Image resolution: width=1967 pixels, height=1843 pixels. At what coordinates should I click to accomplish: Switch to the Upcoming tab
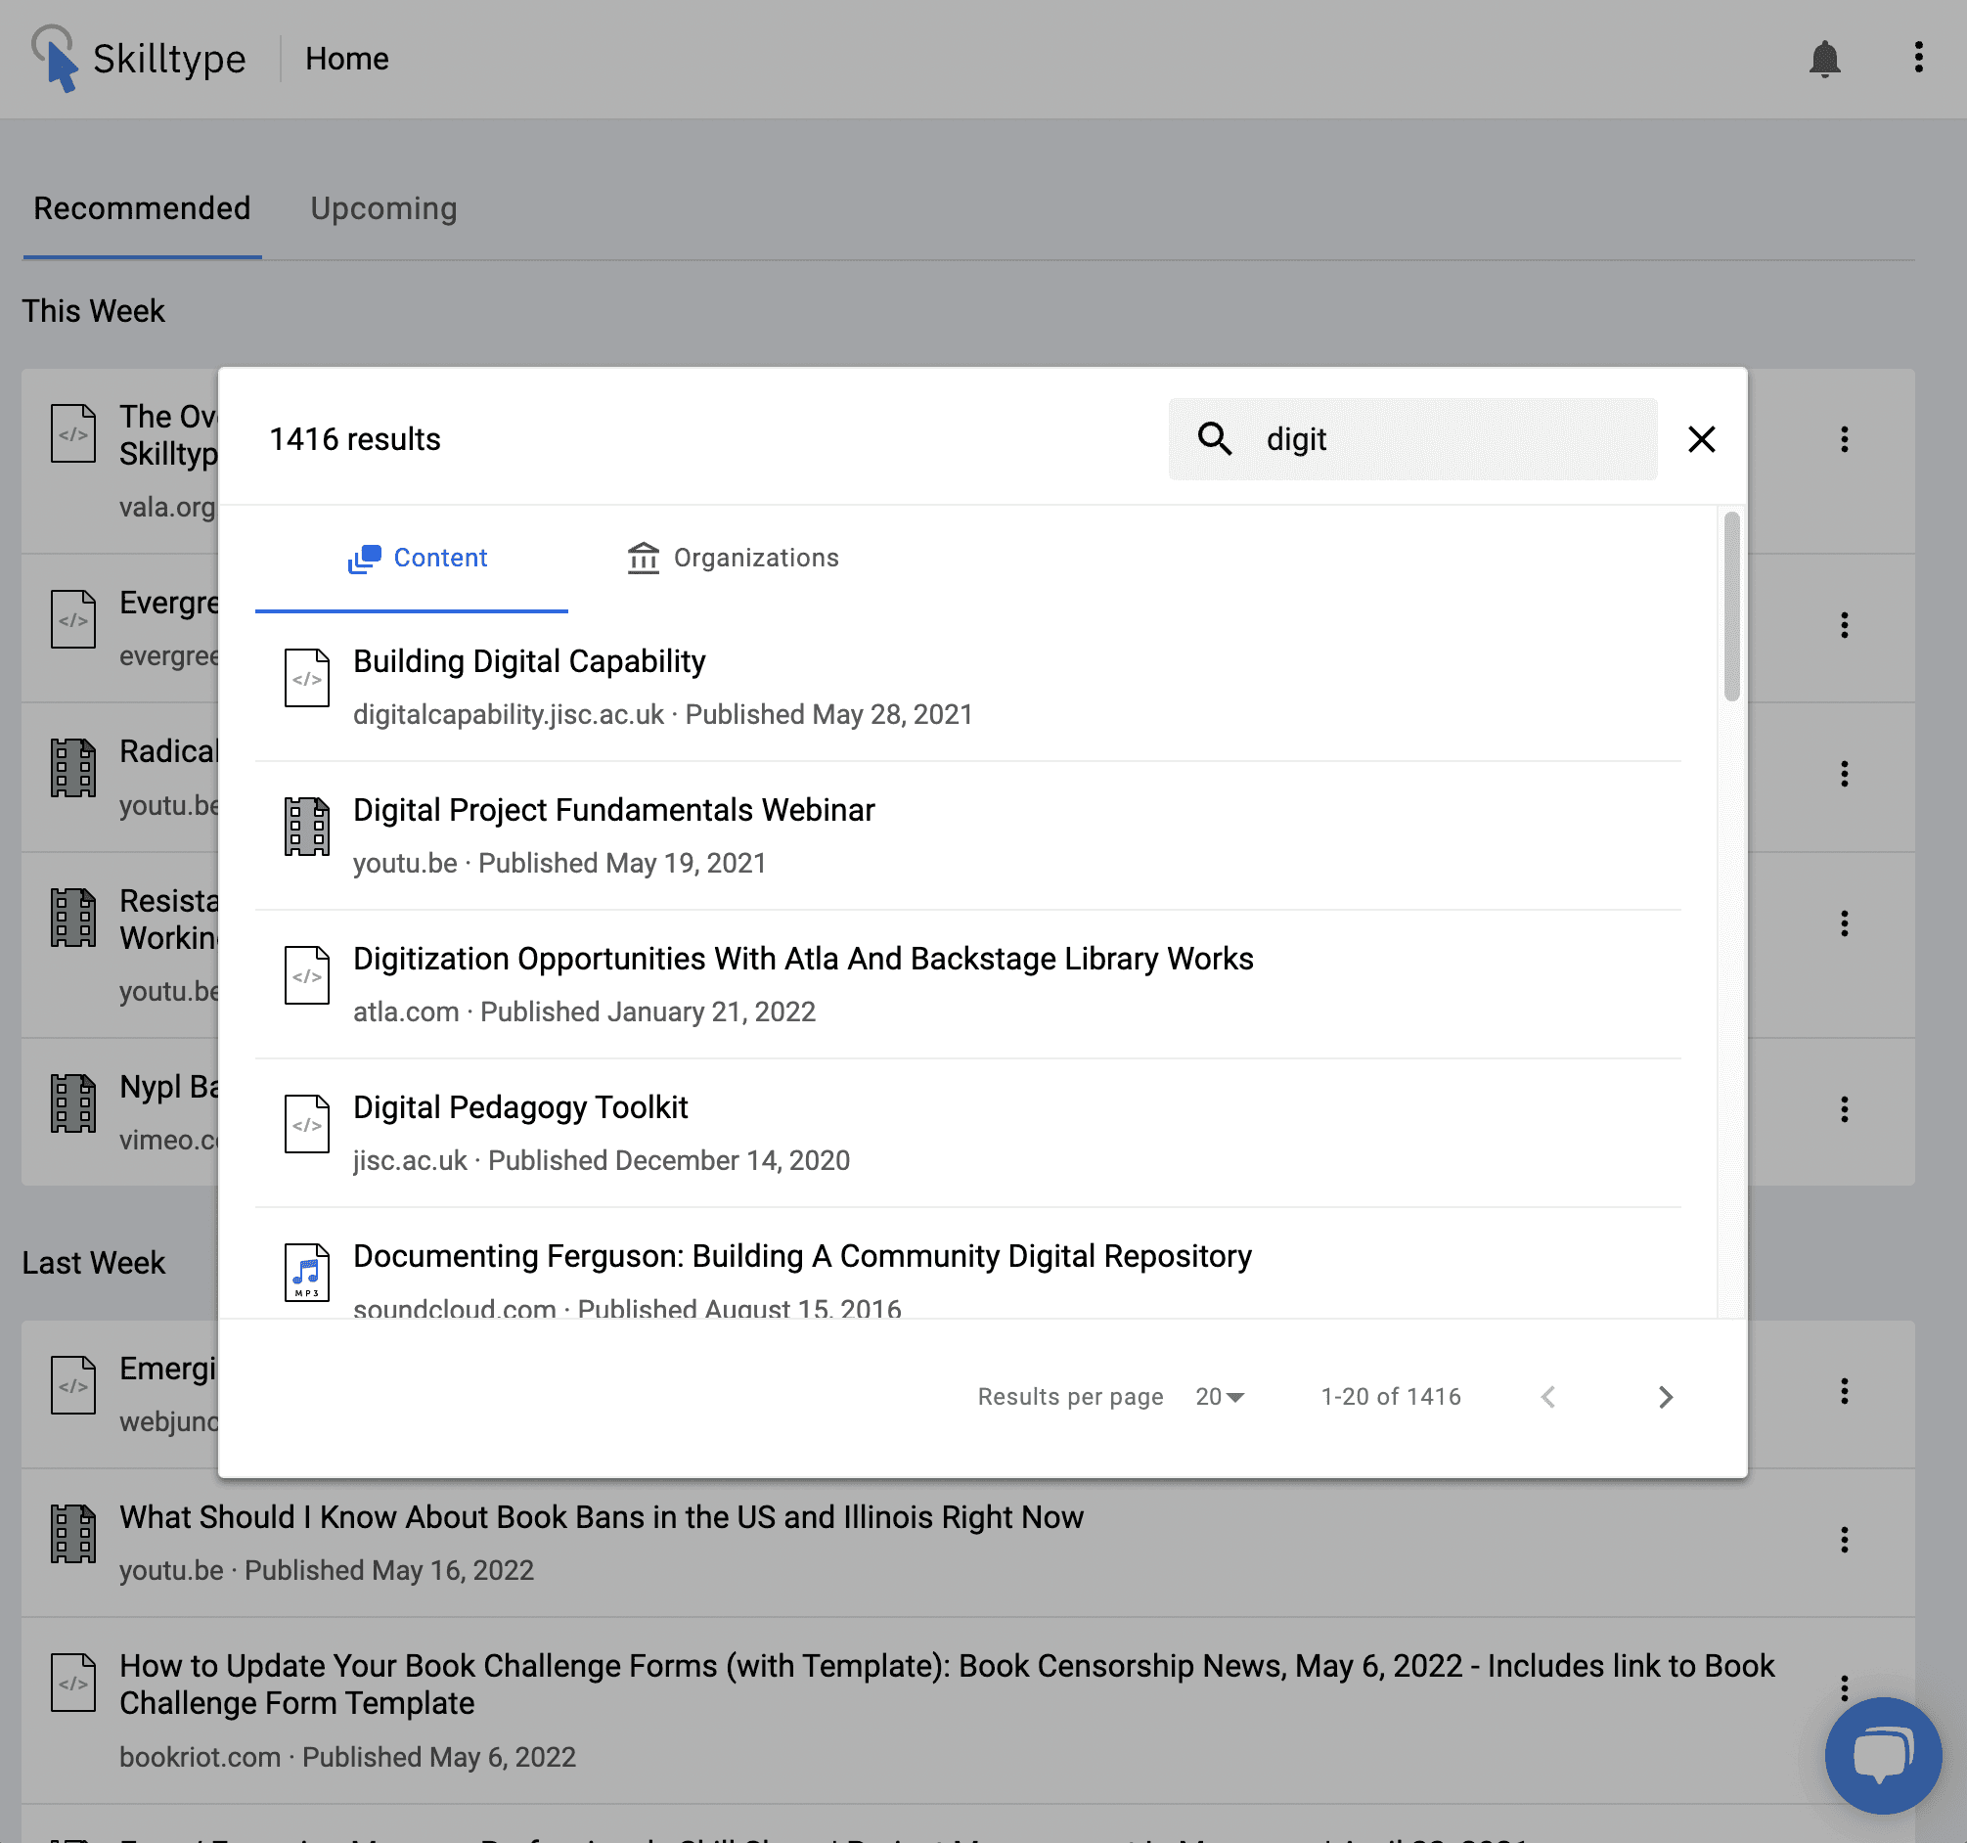pos(383,208)
